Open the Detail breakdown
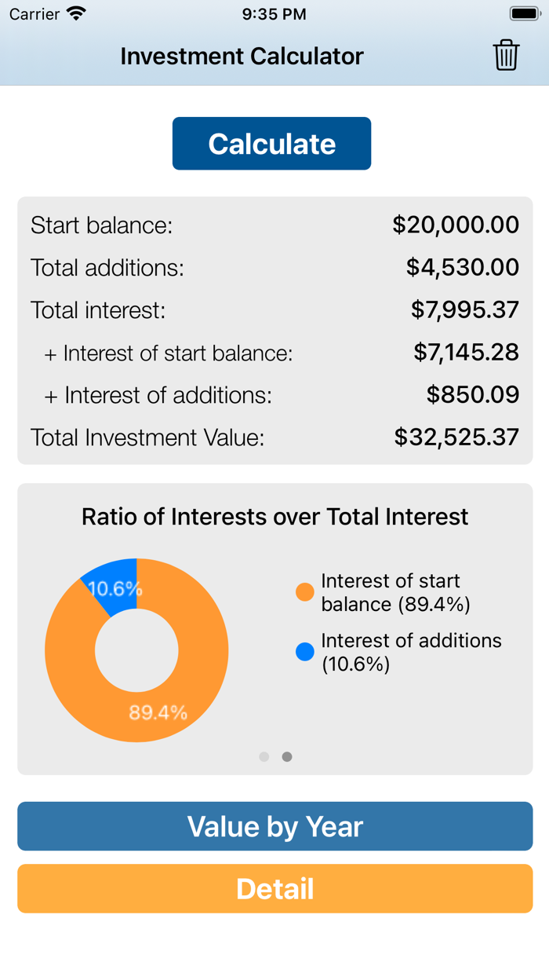 pos(274,888)
